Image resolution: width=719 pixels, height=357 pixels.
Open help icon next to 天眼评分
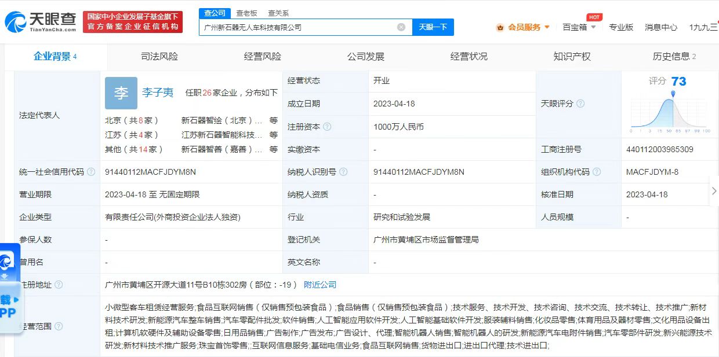pos(580,104)
